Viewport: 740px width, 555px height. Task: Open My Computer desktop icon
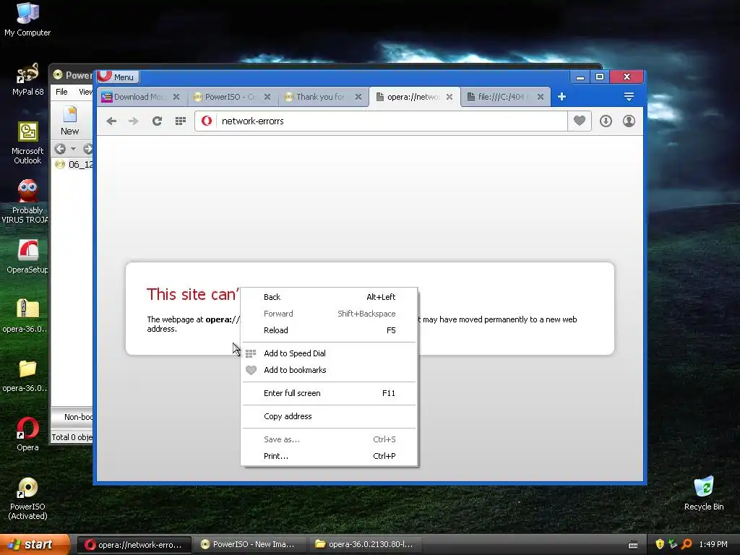27,20
